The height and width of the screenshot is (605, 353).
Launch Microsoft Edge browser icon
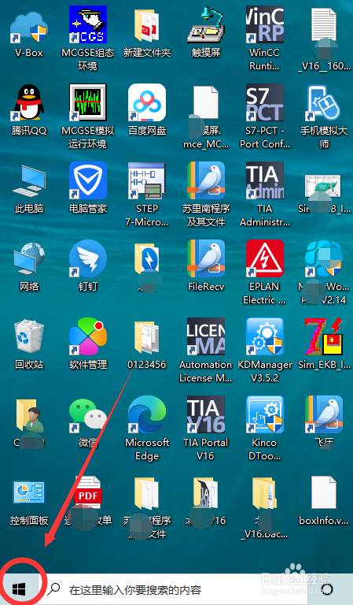point(147,414)
